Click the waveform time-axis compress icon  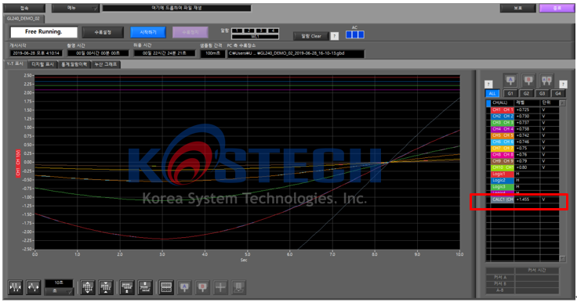point(16,287)
